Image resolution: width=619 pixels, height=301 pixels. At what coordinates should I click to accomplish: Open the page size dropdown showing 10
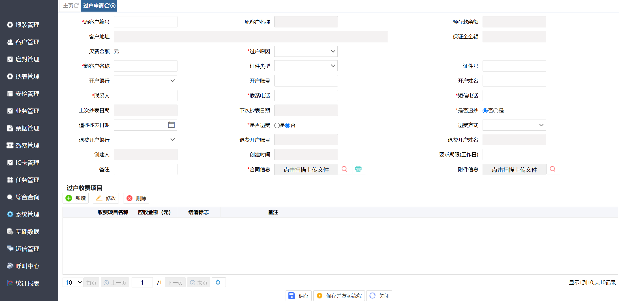tap(73, 282)
